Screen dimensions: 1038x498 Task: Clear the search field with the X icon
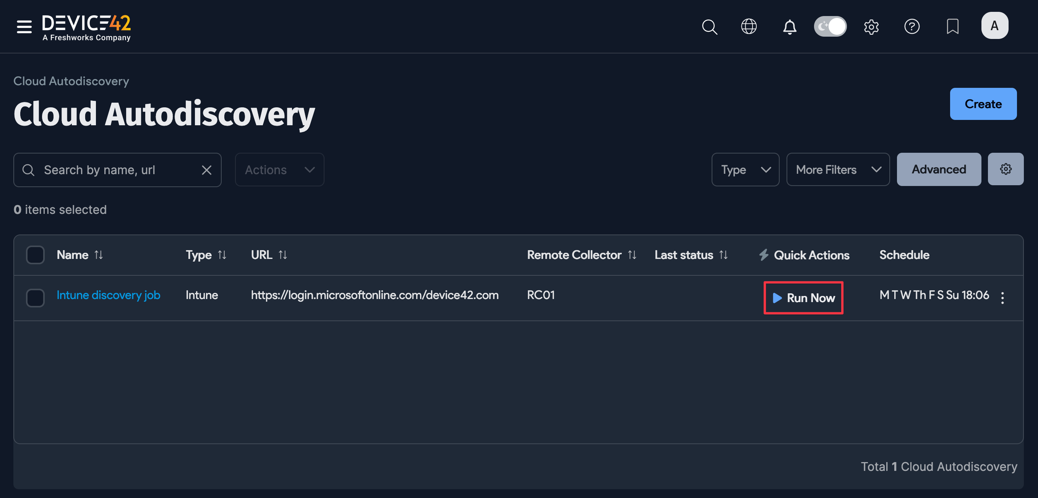tap(207, 170)
